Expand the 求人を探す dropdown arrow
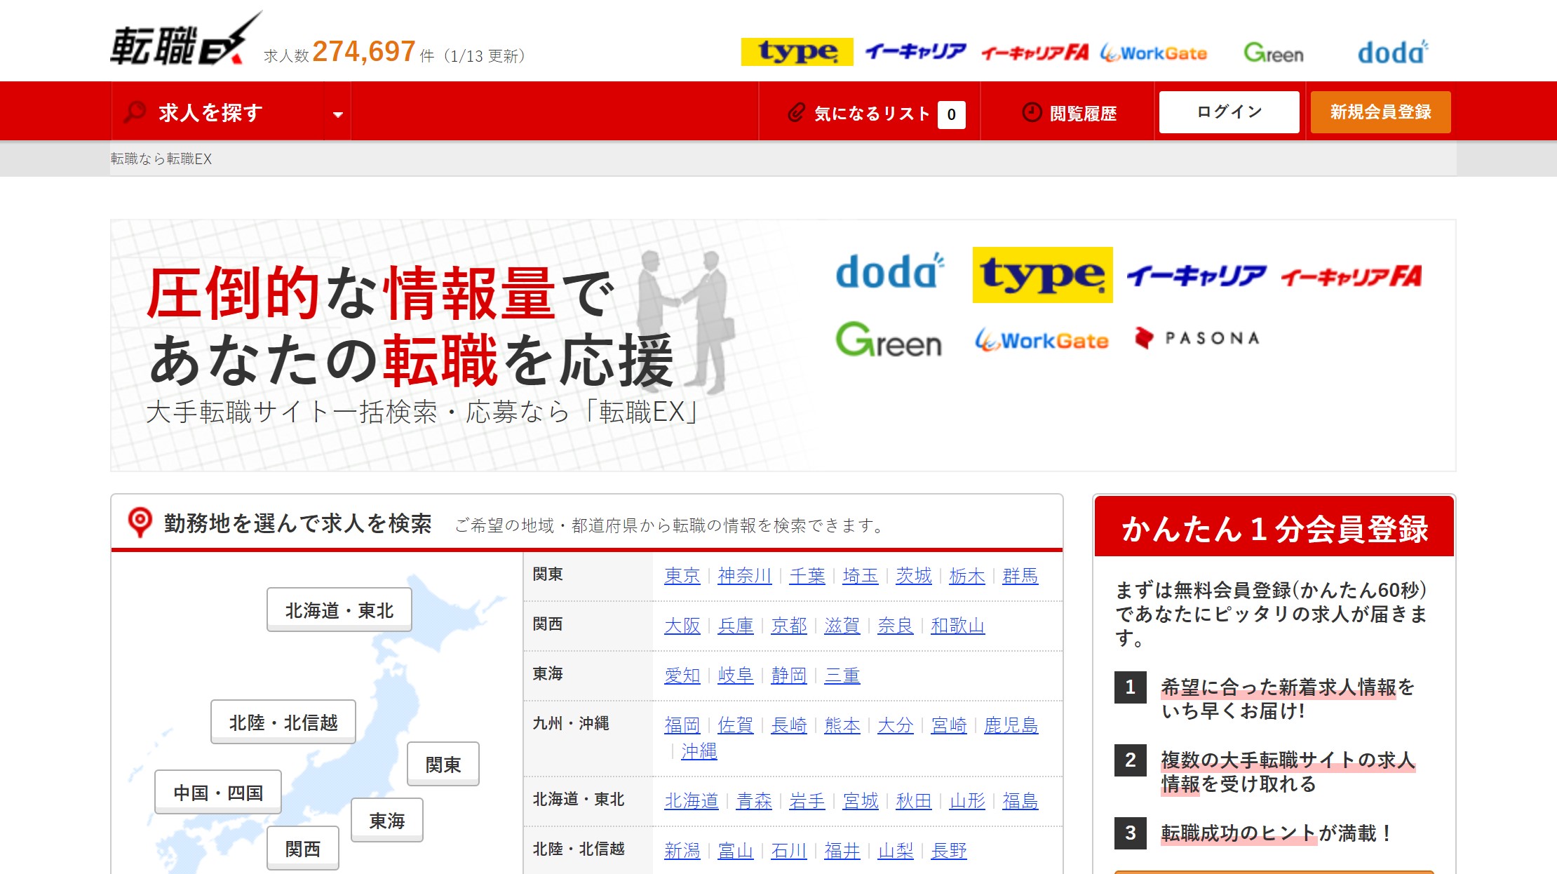This screenshot has width=1557, height=874. [x=338, y=114]
